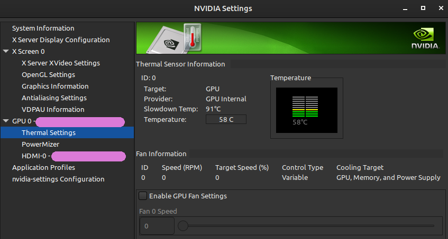Open nvidia-settings Configuration page
Viewport: 448px width, 239px height.
(58, 179)
